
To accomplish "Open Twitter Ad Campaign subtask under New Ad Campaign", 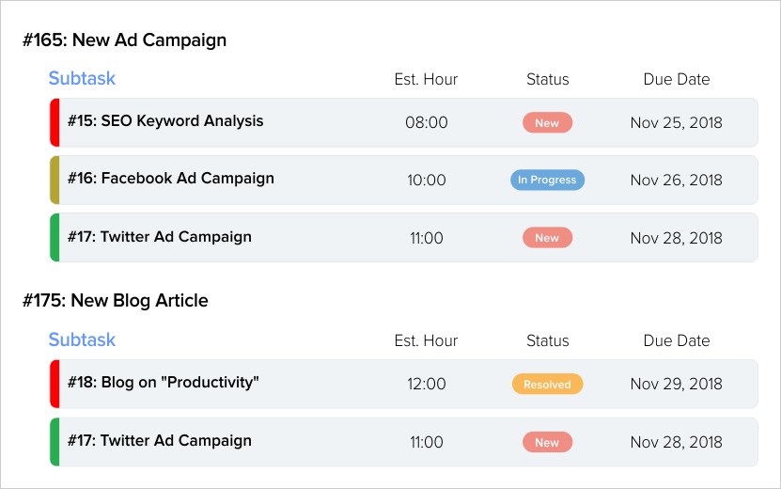I will 160,237.
